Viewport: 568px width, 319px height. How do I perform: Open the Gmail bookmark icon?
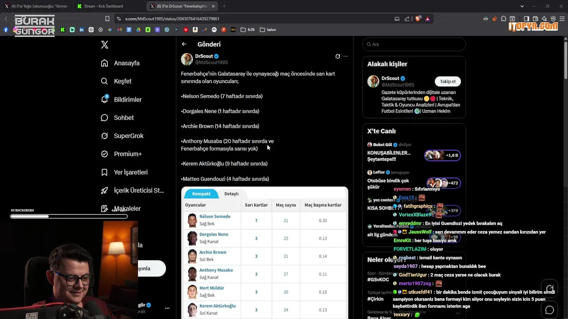click(x=119, y=30)
